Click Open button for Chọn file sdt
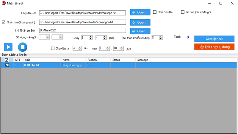Image resolution: width=238 pixels, height=134 pixels. coord(140,12)
